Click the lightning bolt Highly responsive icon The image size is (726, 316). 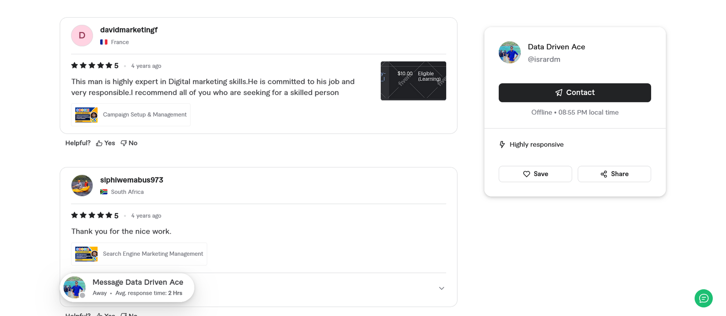pyautogui.click(x=502, y=144)
